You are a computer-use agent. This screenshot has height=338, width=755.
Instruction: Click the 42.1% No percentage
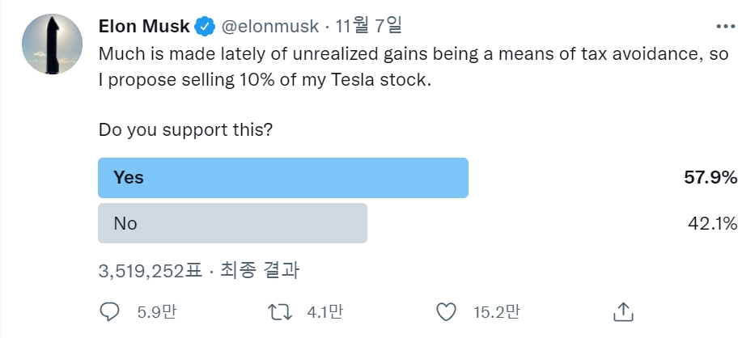pyautogui.click(x=713, y=223)
